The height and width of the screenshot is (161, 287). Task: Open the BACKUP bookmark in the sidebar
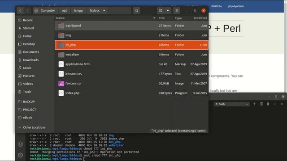(29, 102)
